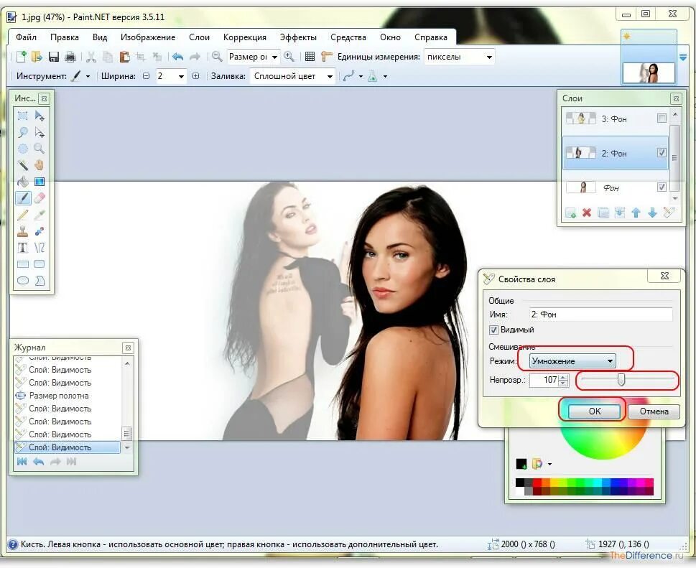Select the Magic Wand tool

point(23,165)
